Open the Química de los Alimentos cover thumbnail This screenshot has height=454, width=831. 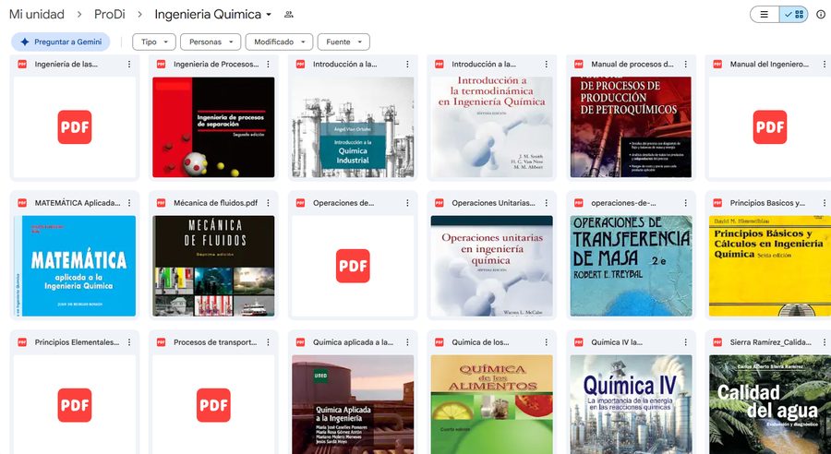coord(492,404)
